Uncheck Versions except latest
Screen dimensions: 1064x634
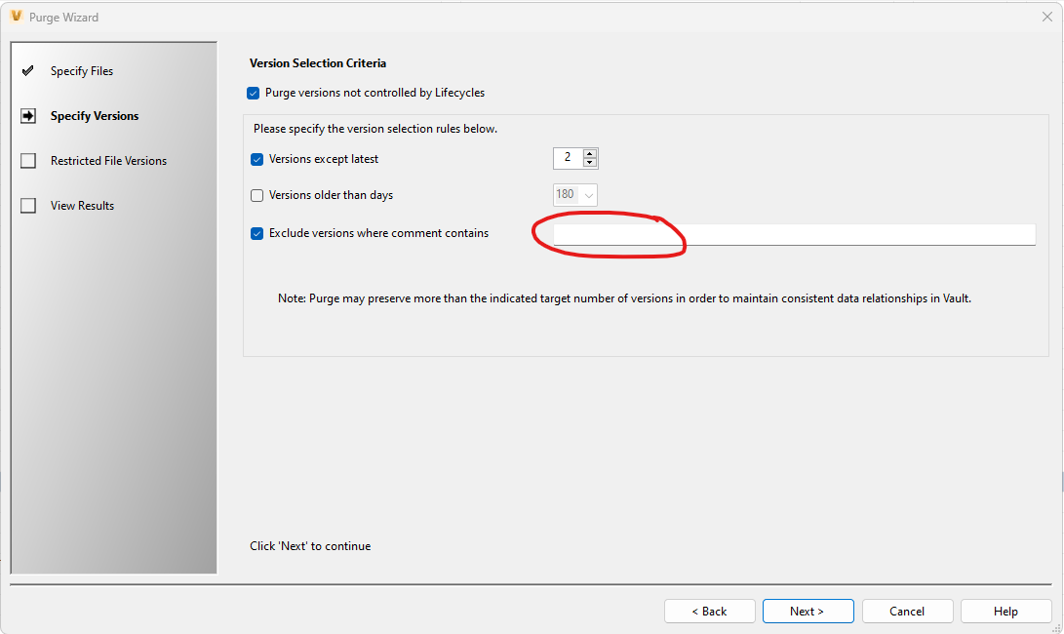point(256,158)
